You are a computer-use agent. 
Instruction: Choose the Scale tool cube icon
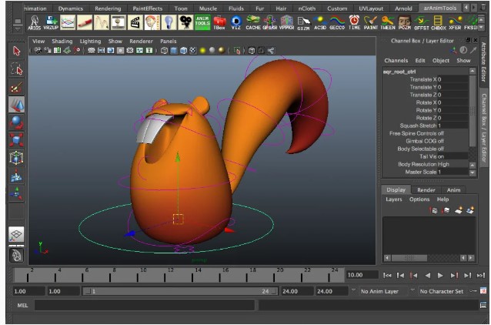(16, 139)
